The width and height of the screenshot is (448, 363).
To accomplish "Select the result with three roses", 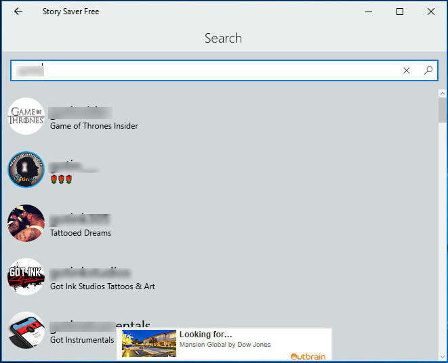I will click(x=61, y=179).
